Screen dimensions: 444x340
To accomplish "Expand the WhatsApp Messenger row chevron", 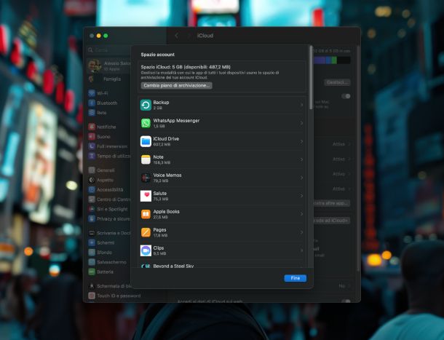I will tap(301, 123).
